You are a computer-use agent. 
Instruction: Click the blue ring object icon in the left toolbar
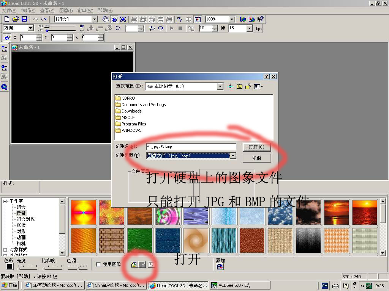[x=4, y=87]
